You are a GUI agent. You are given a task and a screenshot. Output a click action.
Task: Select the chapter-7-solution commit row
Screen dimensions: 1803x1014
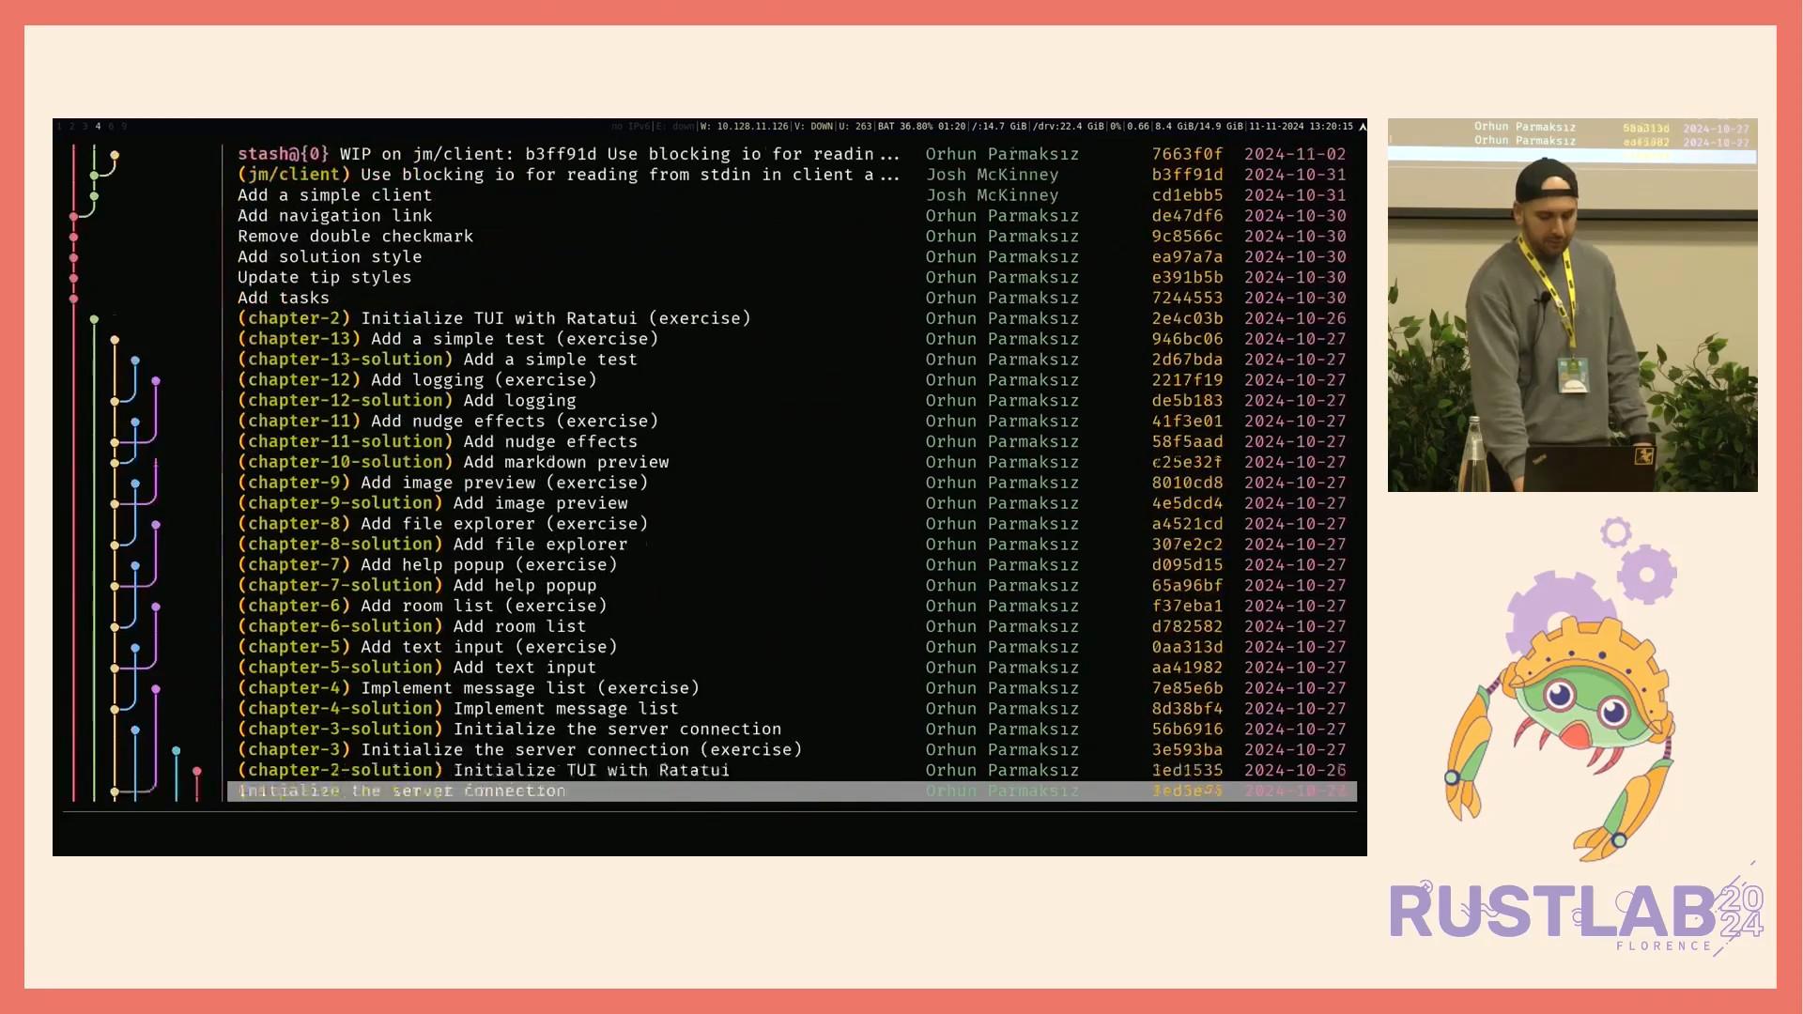tap(792, 586)
